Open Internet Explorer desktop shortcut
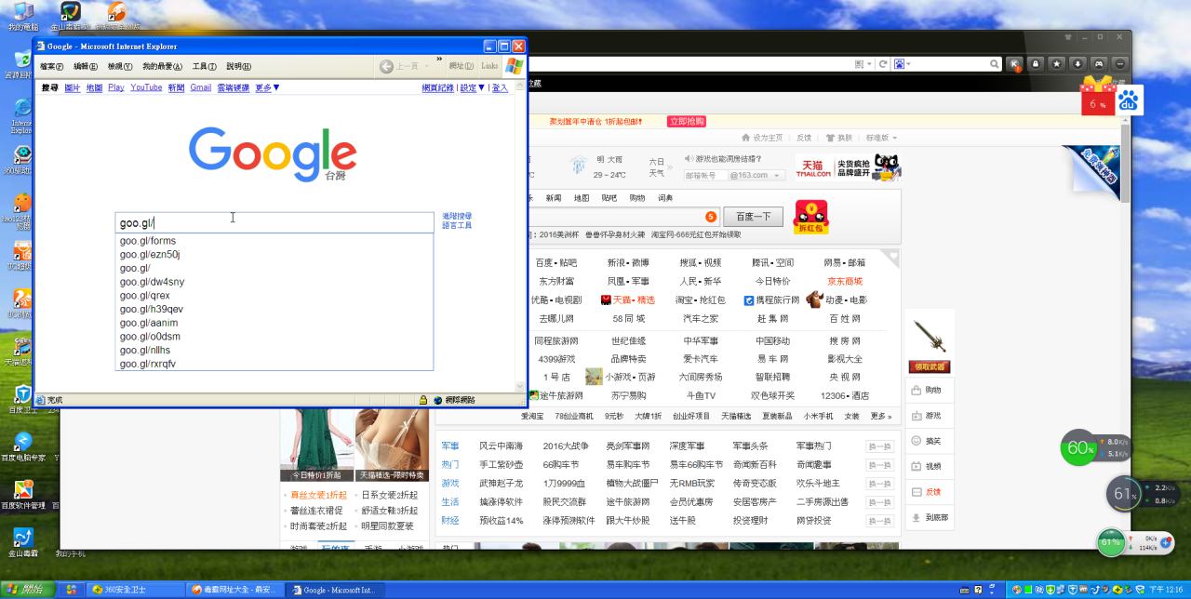Image resolution: width=1191 pixels, height=599 pixels. click(20, 115)
